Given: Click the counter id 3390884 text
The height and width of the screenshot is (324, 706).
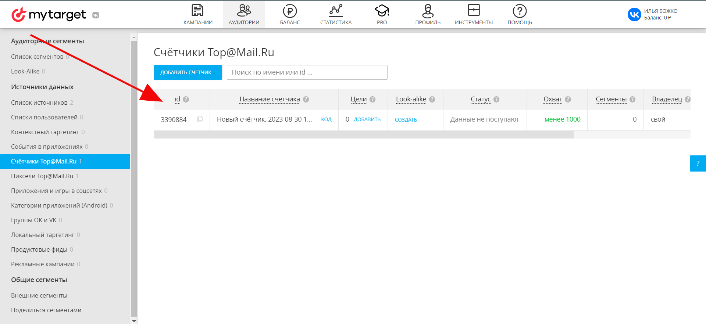Looking at the screenshot, I should [x=174, y=119].
